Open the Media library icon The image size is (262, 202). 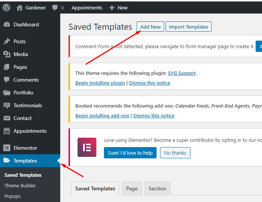pyautogui.click(x=7, y=54)
